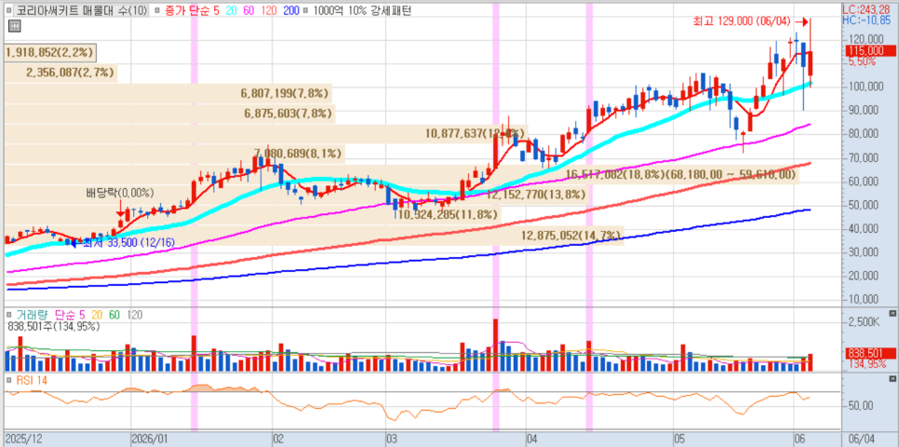Click the 2026/01 date on time axis
This screenshot has height=447, width=899.
(x=149, y=439)
